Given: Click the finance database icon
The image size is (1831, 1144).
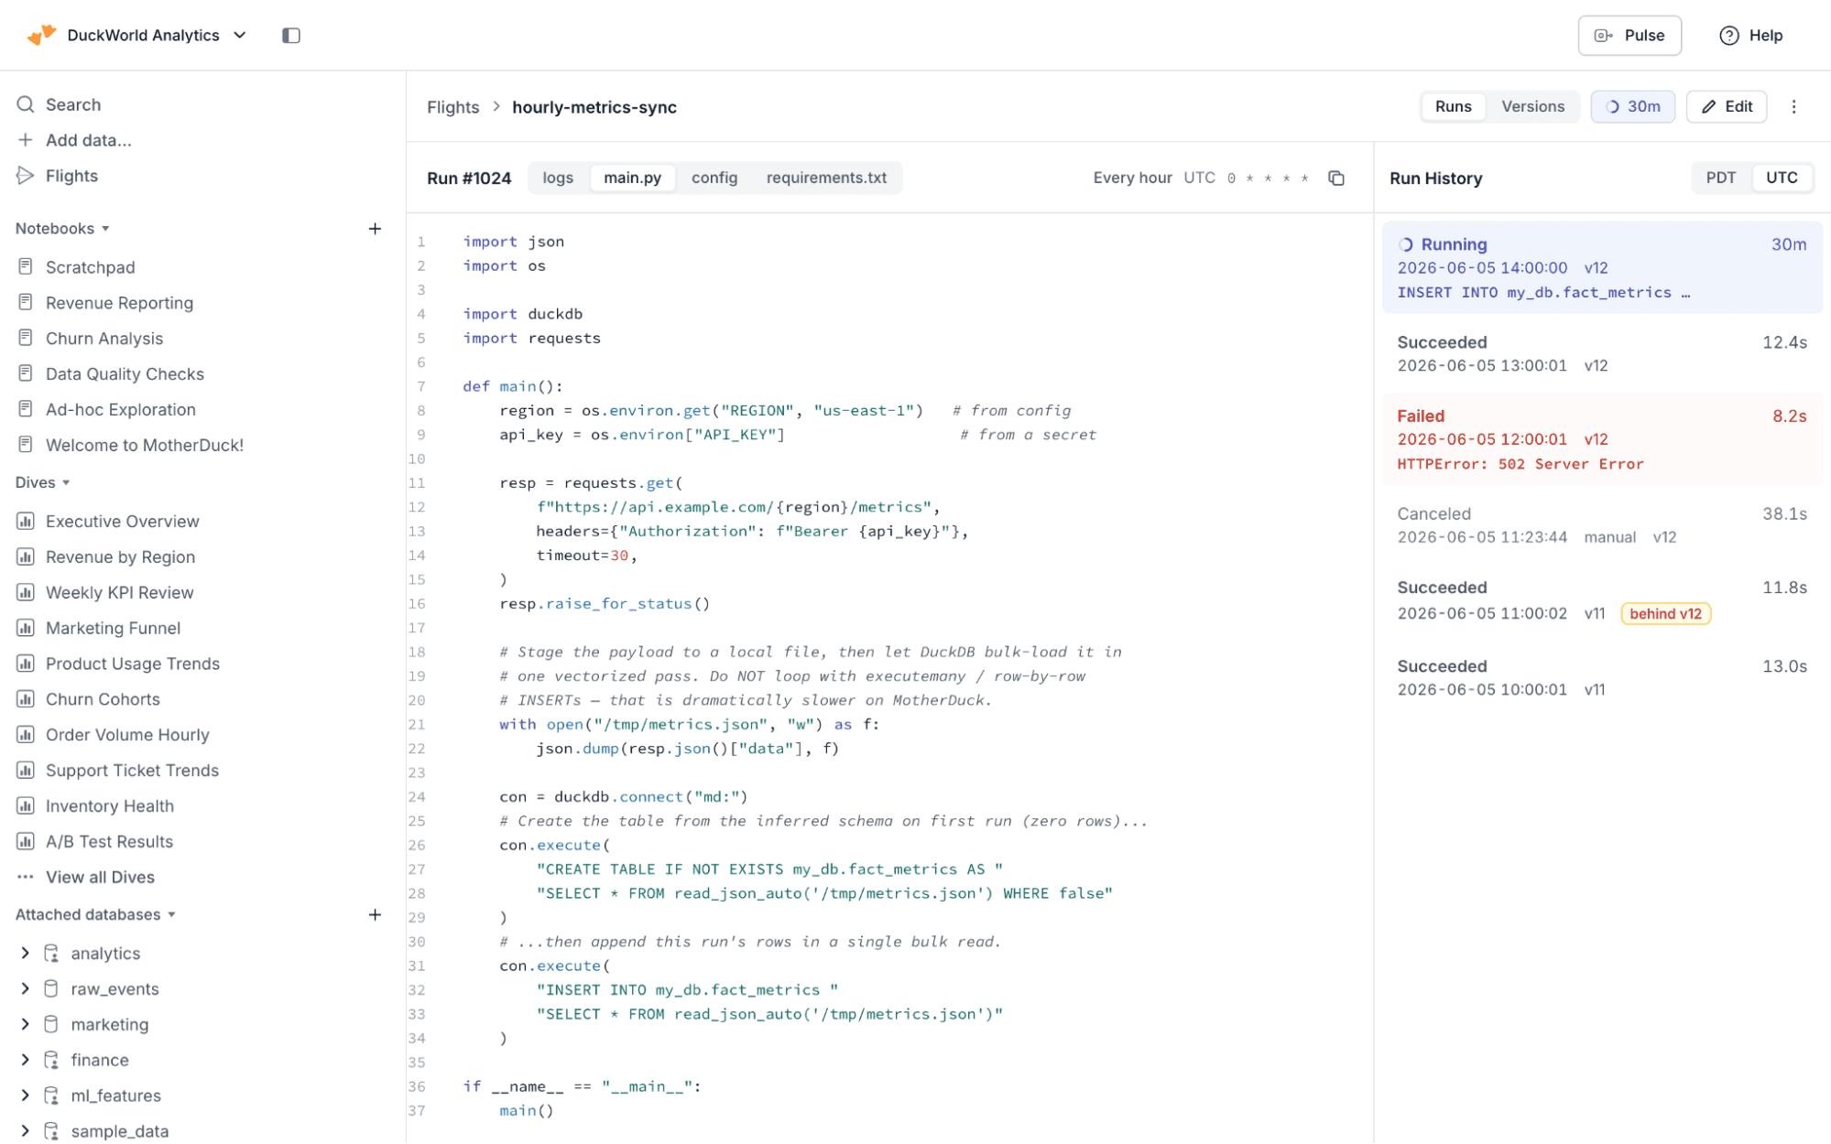Looking at the screenshot, I should (51, 1061).
